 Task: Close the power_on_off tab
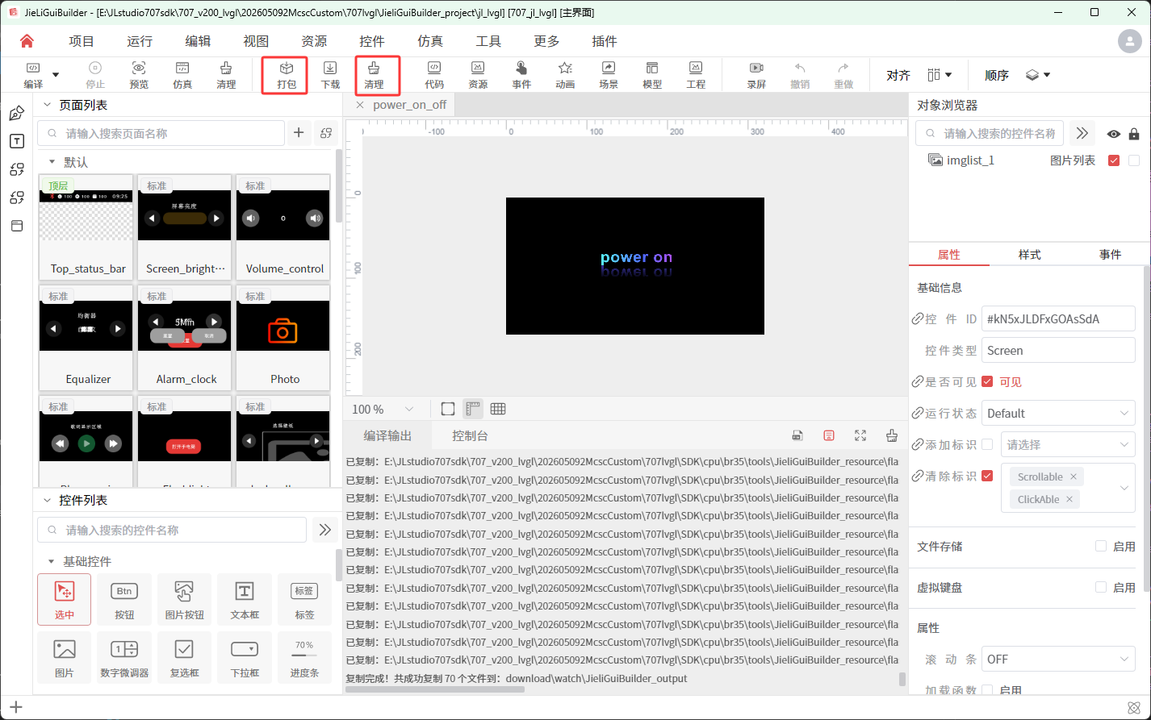(360, 105)
